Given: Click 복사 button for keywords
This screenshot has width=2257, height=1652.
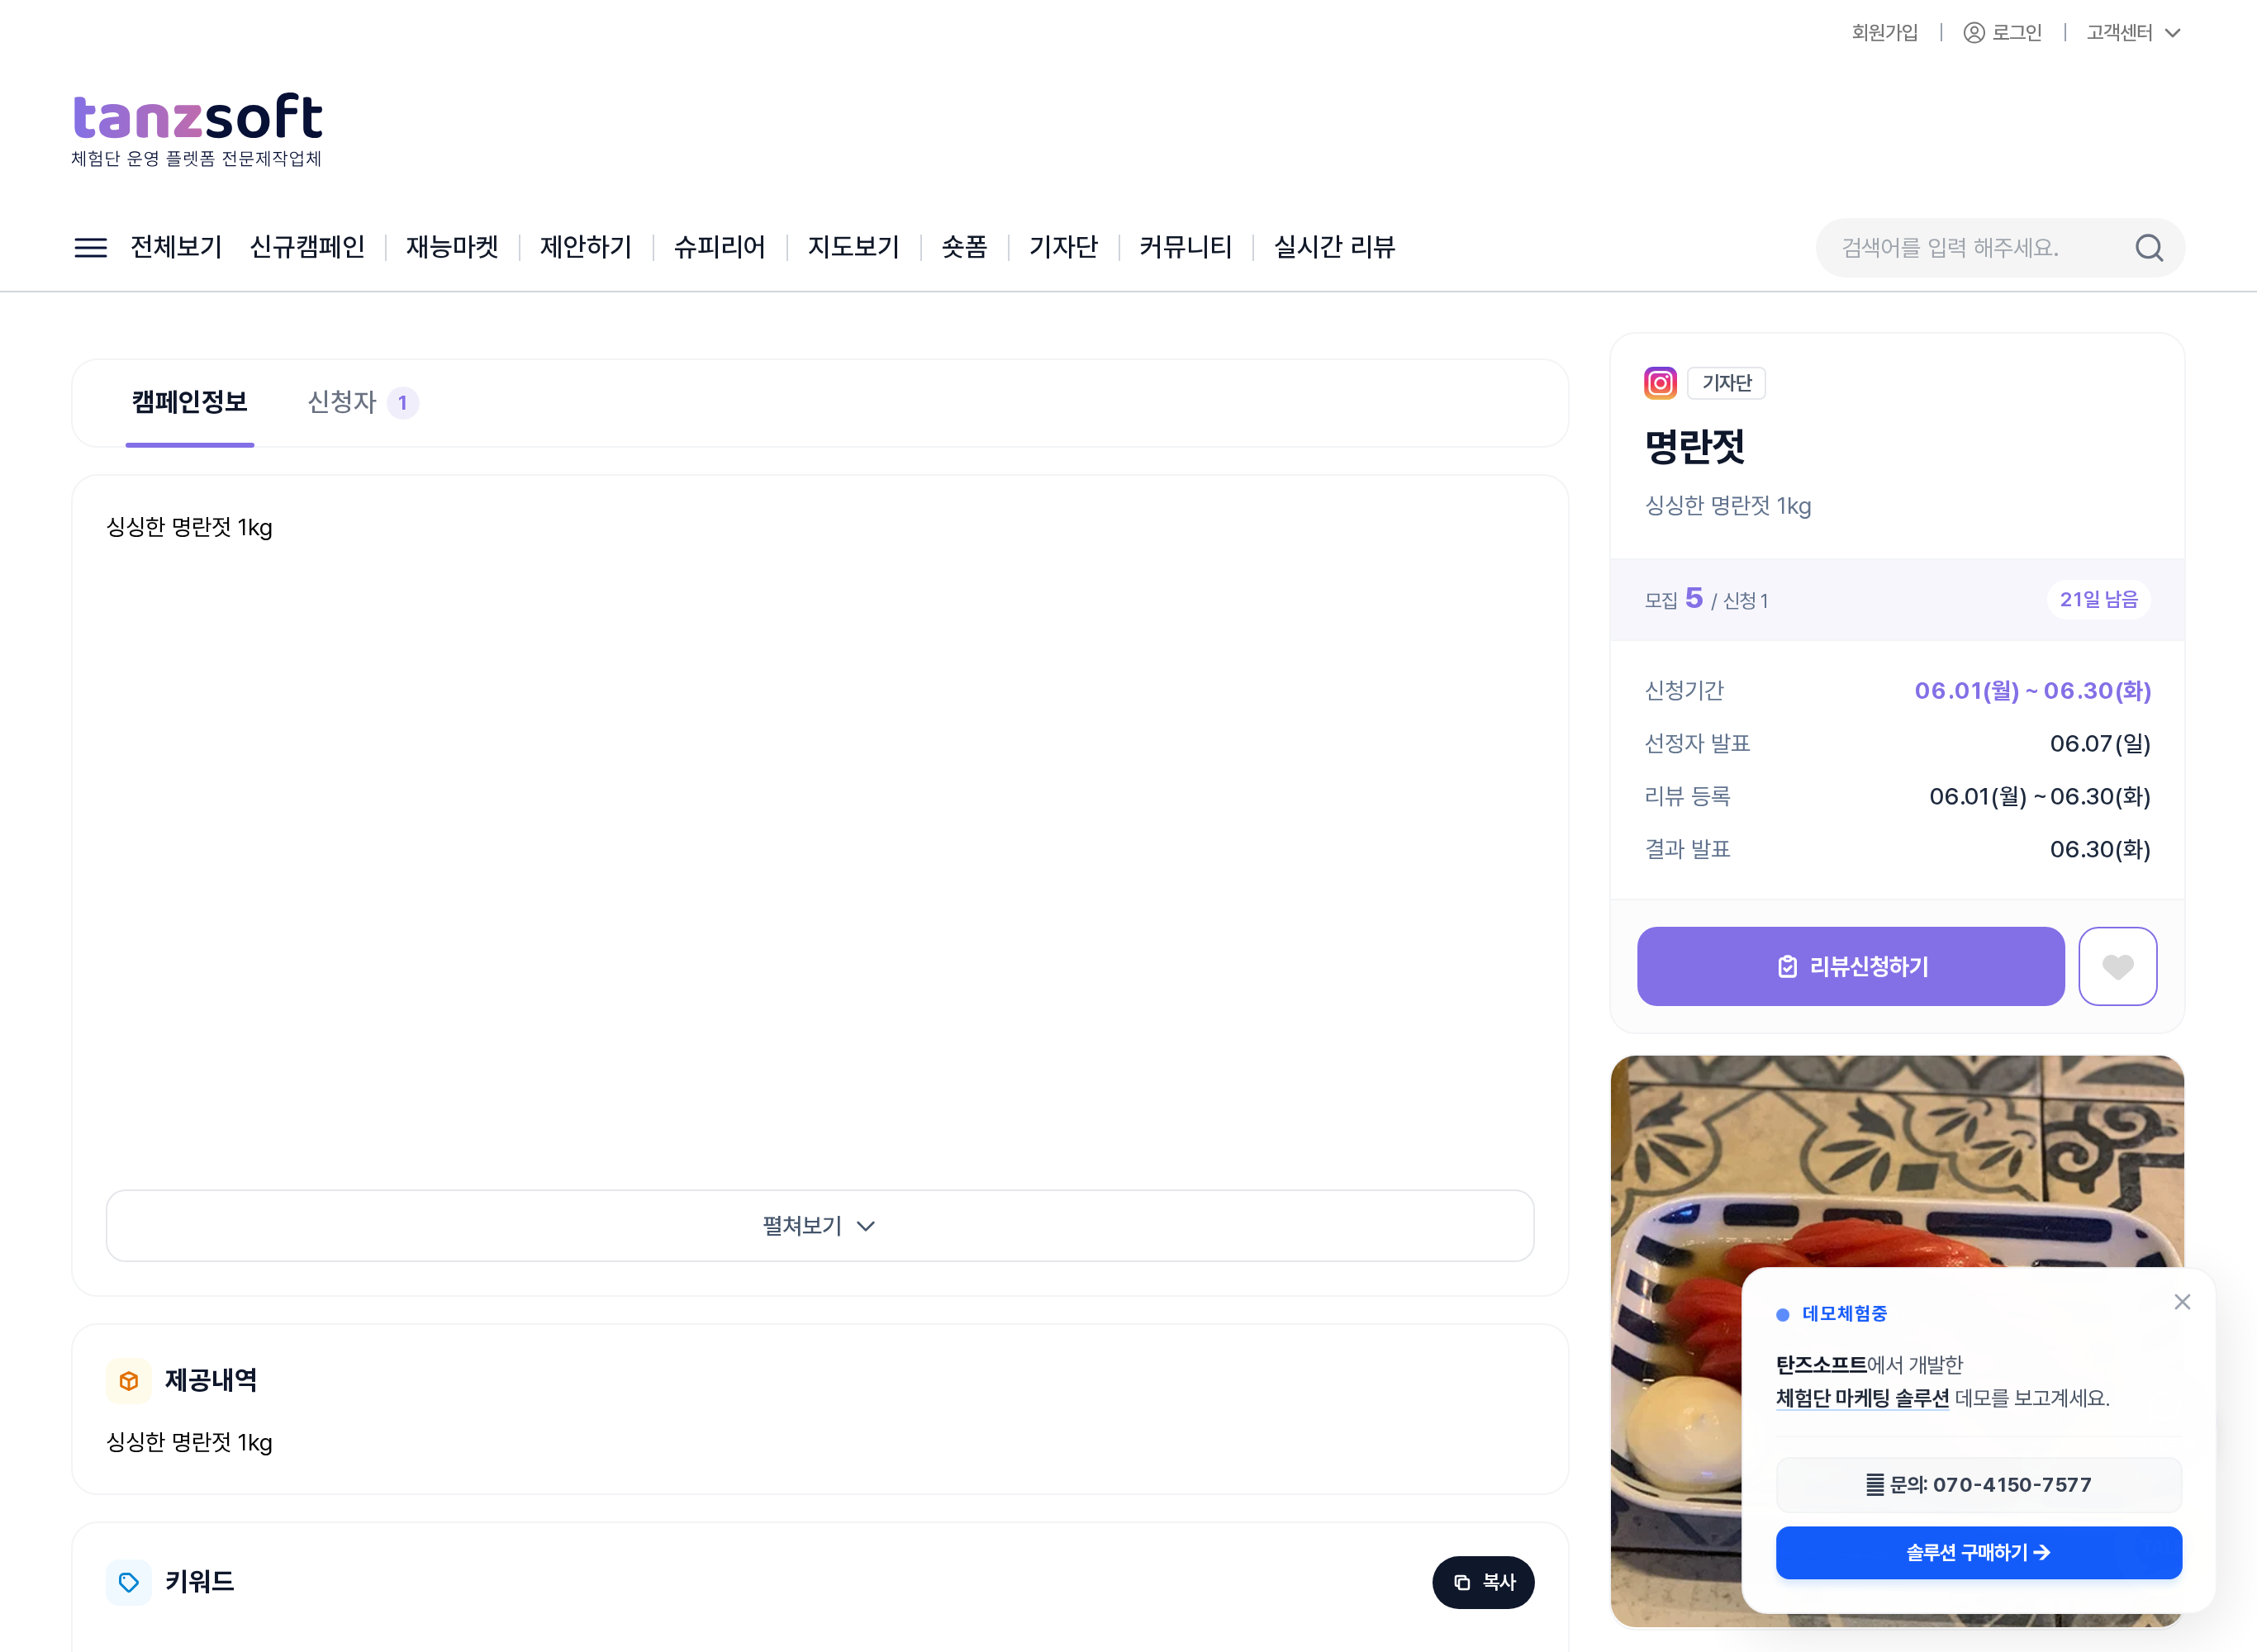Looking at the screenshot, I should 1483,1582.
